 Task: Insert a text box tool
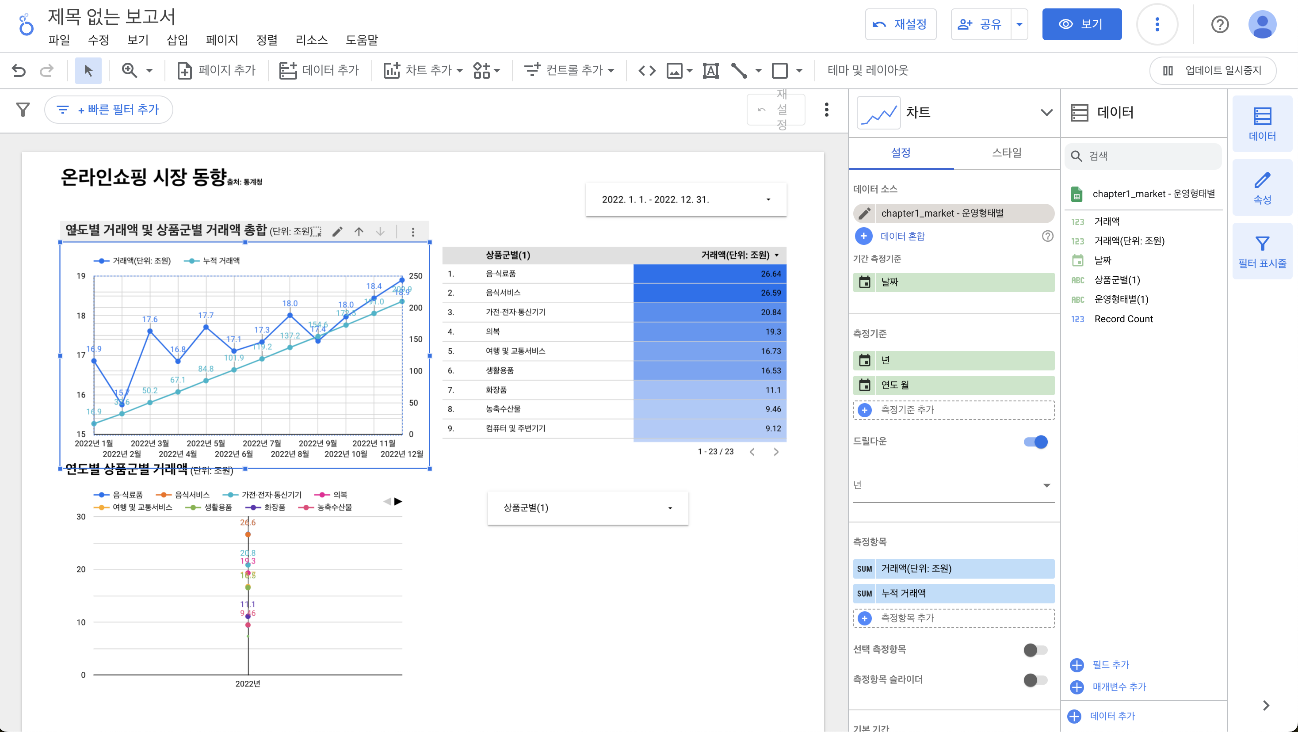pos(710,70)
